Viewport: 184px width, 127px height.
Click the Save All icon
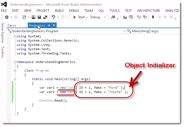(45, 17)
